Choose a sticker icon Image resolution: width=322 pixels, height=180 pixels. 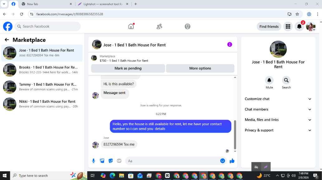[111, 161]
